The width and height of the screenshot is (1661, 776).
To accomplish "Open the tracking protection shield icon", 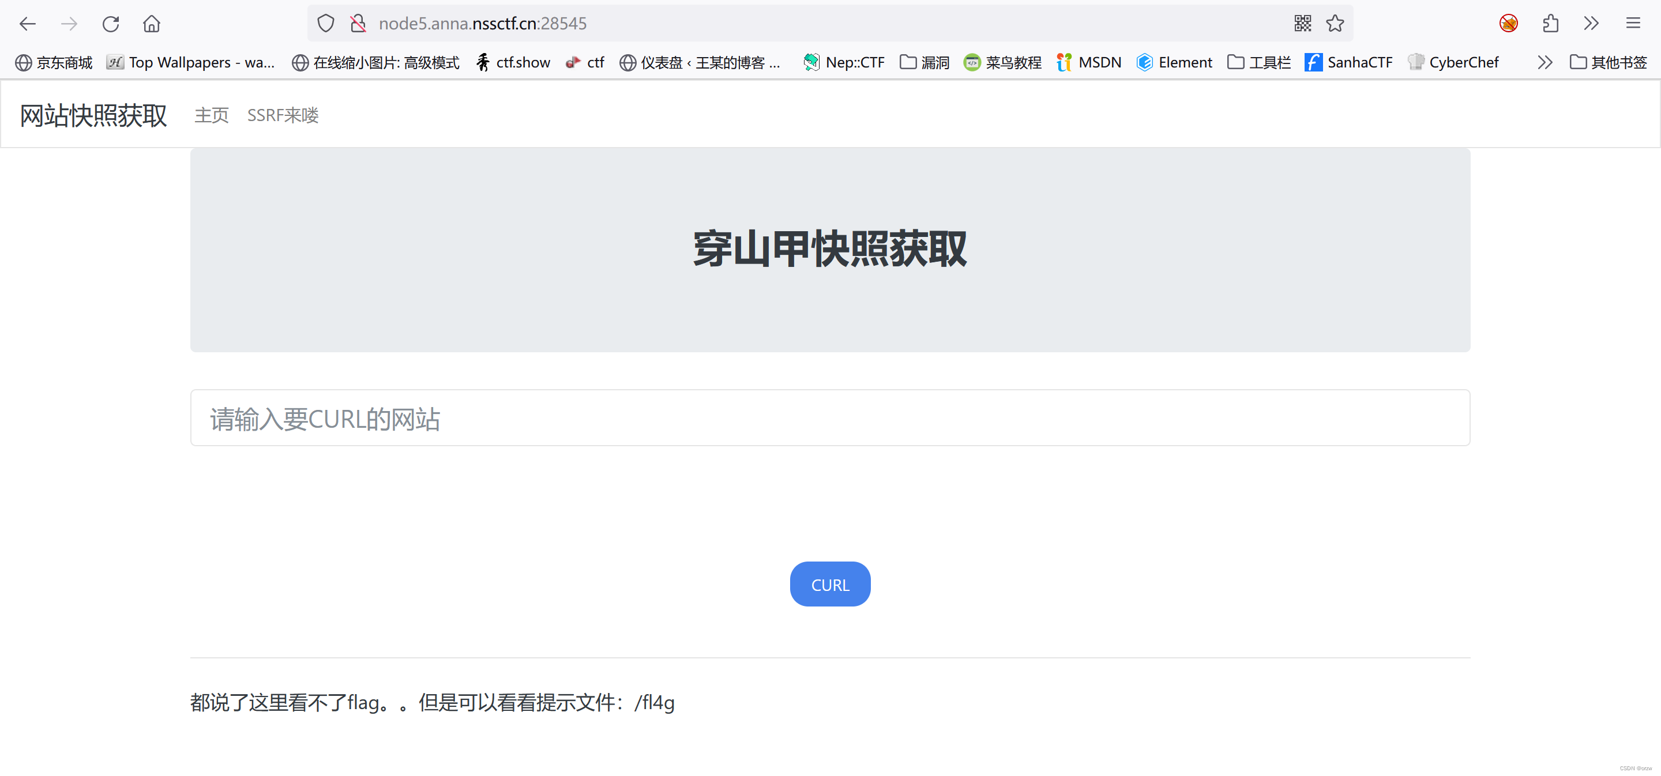I will tap(326, 24).
